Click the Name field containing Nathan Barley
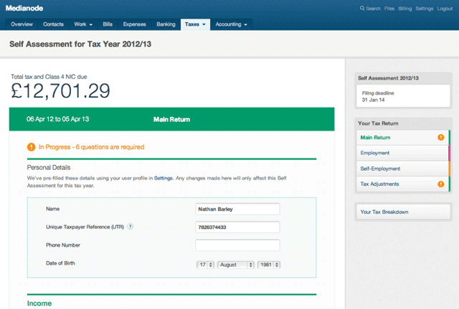 pyautogui.click(x=237, y=209)
